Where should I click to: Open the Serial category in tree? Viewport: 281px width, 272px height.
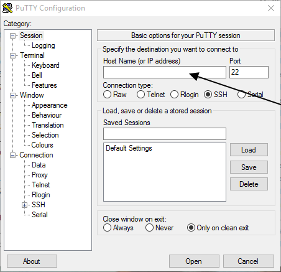pyautogui.click(x=40, y=215)
